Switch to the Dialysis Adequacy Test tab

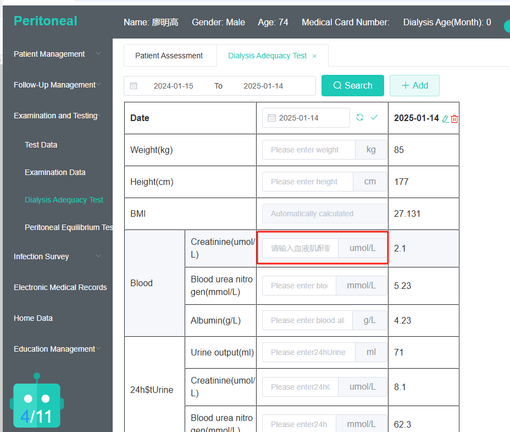(267, 56)
